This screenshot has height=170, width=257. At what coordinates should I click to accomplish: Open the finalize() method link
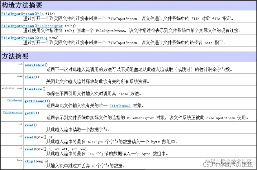tap(33, 89)
